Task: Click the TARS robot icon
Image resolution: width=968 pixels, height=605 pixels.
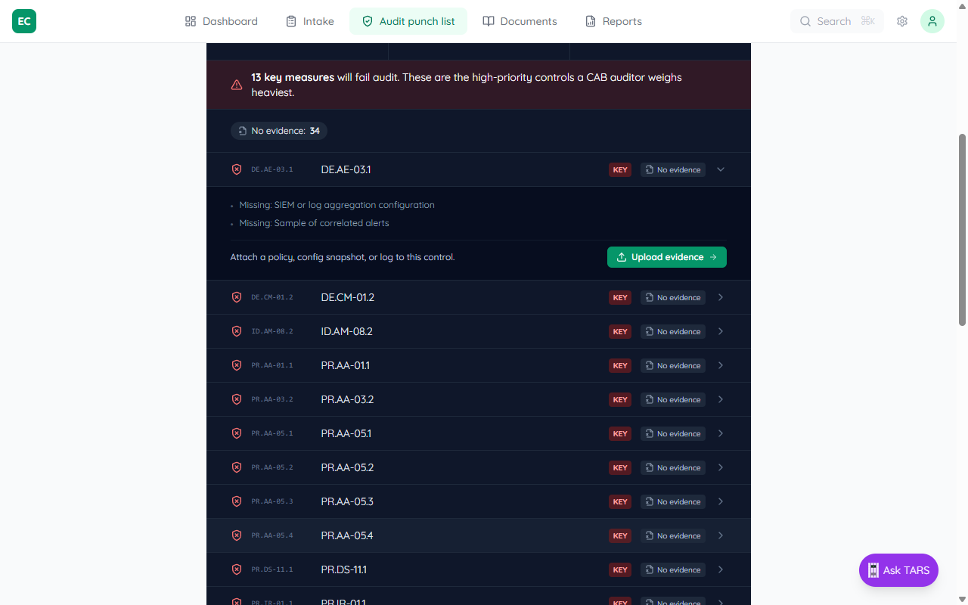Action: pos(873,570)
